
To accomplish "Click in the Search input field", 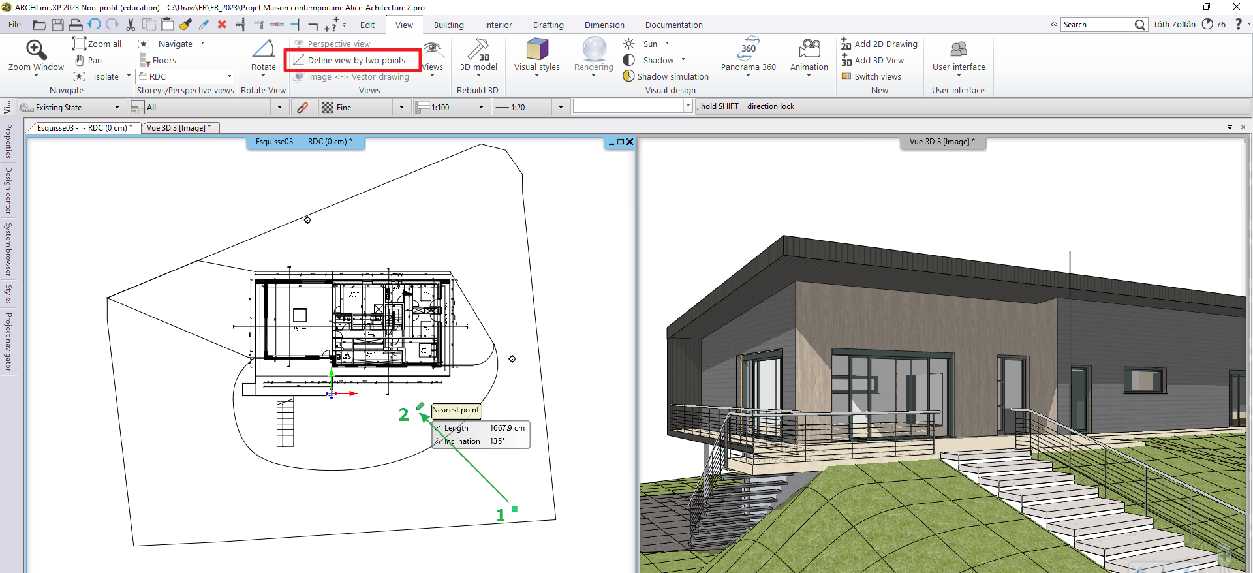I will (x=1096, y=25).
